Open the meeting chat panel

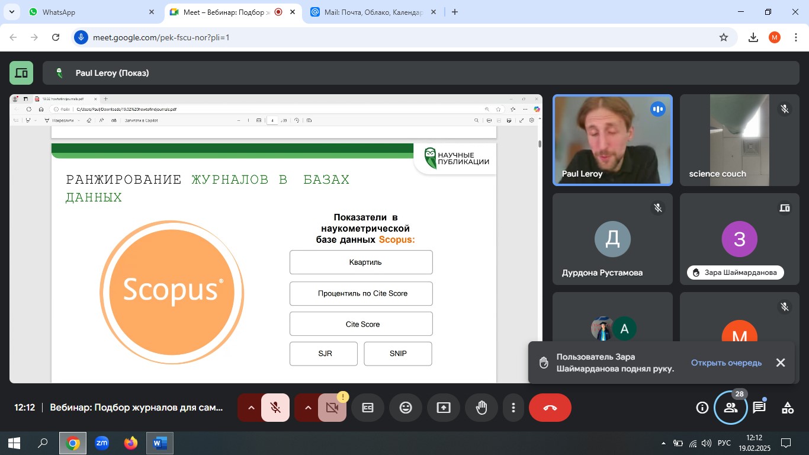[759, 408]
